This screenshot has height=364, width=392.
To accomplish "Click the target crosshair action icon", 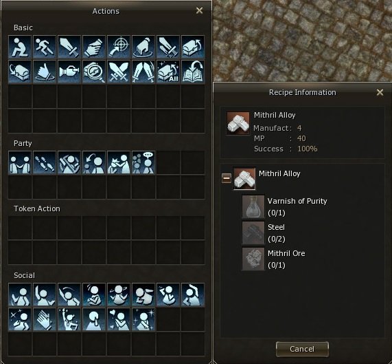I will pos(119,47).
